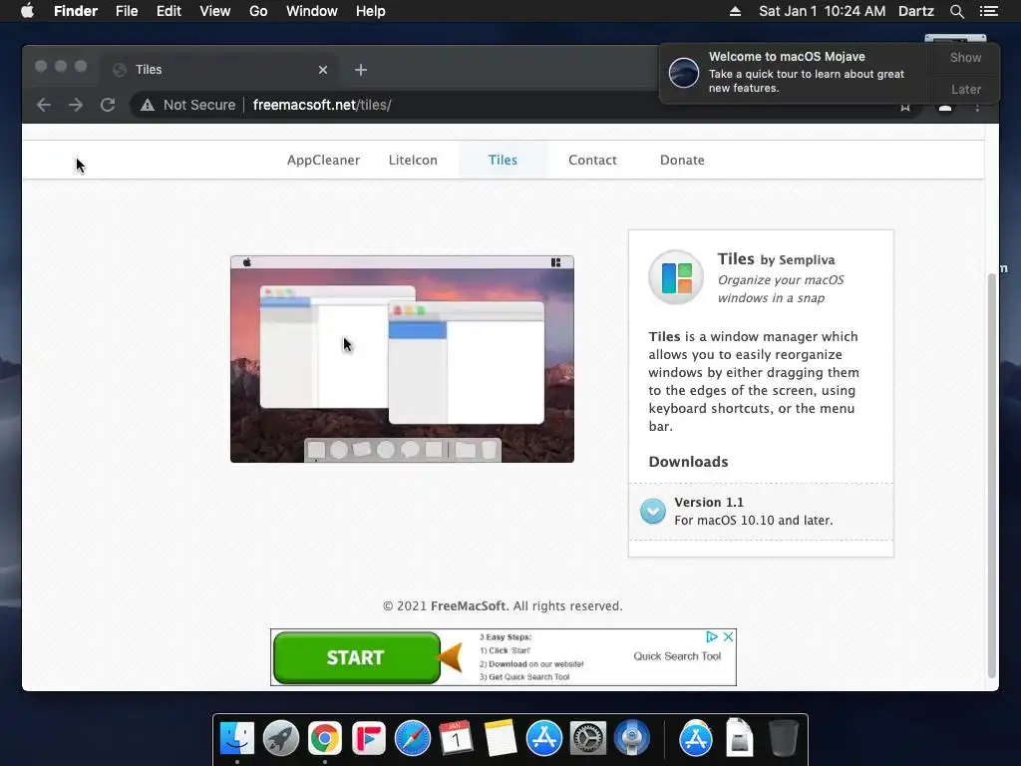Click the browser three-dot menu icon

(x=977, y=108)
